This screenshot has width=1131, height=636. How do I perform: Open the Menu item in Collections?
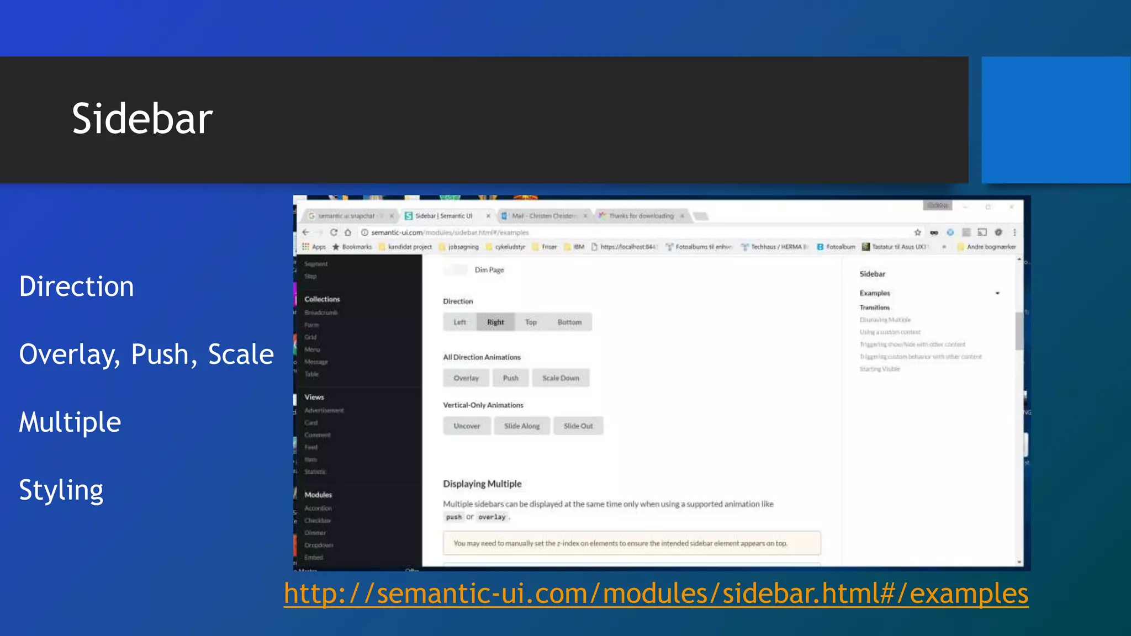pos(312,349)
